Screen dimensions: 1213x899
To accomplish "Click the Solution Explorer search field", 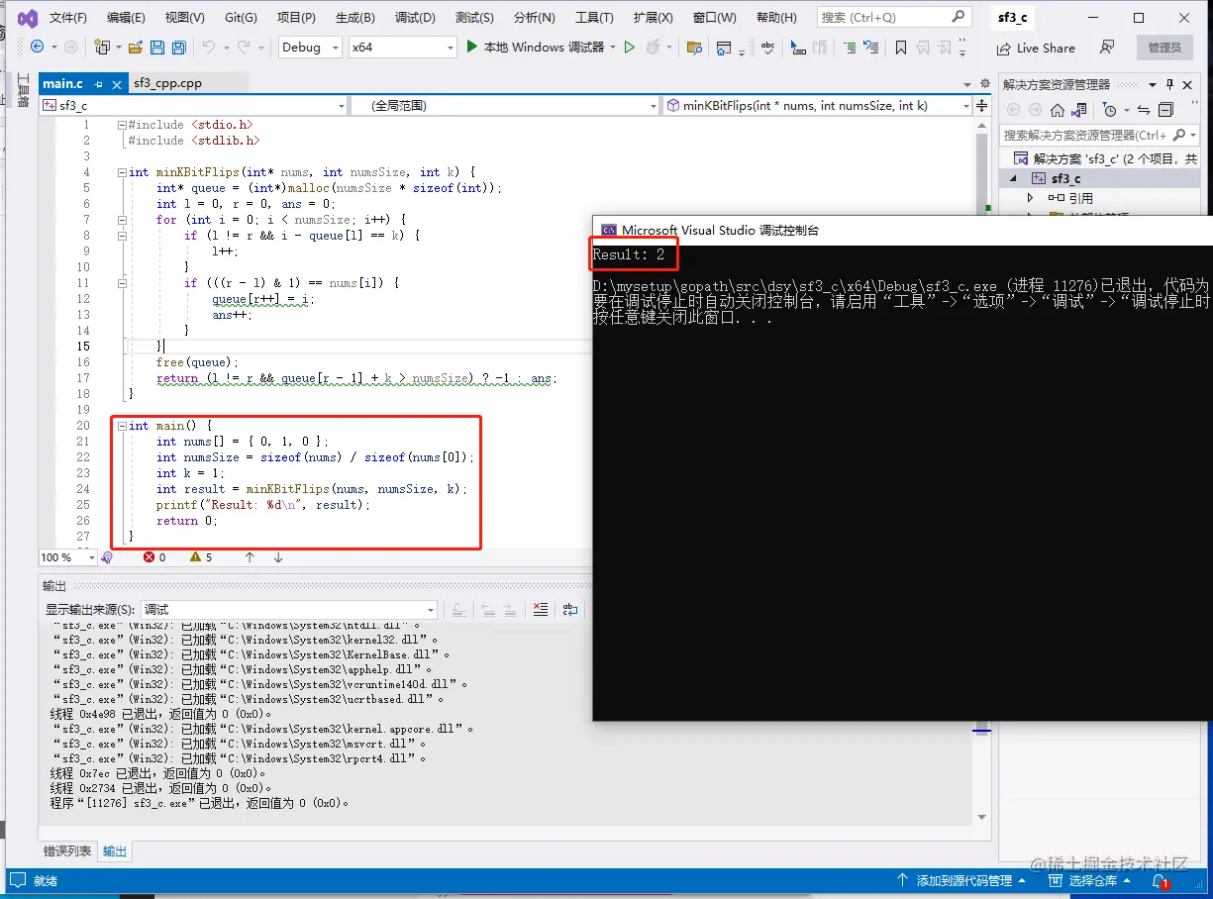I will pyautogui.click(x=1099, y=135).
